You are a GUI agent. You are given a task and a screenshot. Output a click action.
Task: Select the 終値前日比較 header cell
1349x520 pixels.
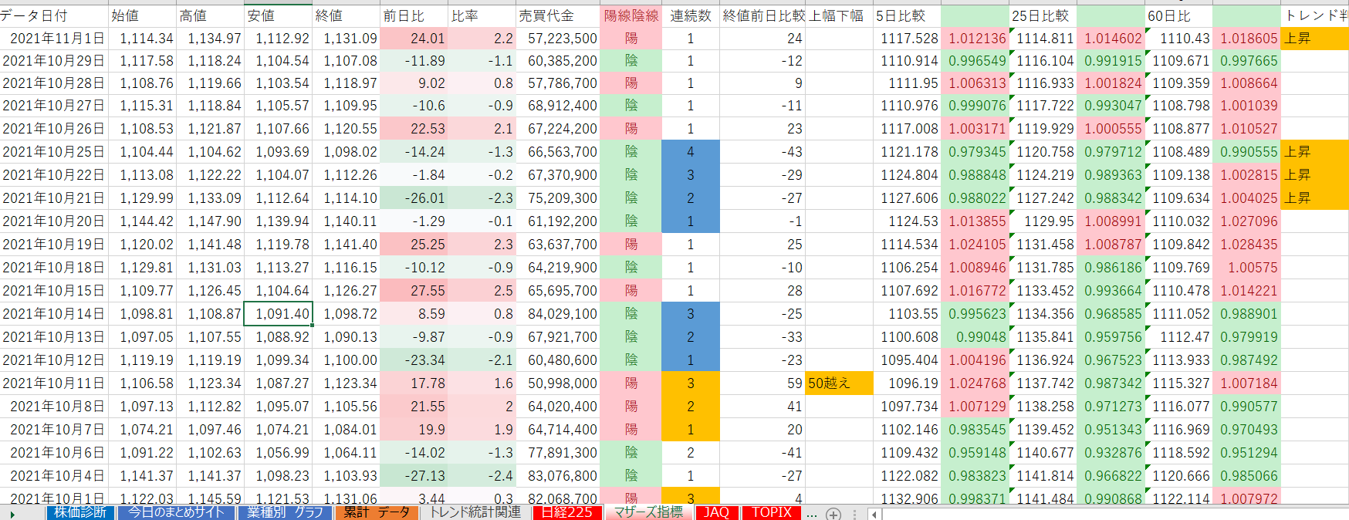click(x=762, y=15)
